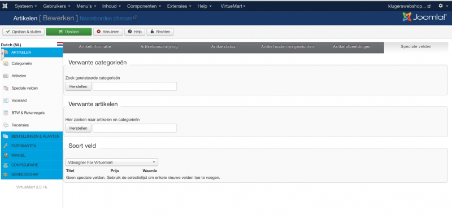
Task: Collapse the sidebar with the arrow handle
Action: coord(2,54)
